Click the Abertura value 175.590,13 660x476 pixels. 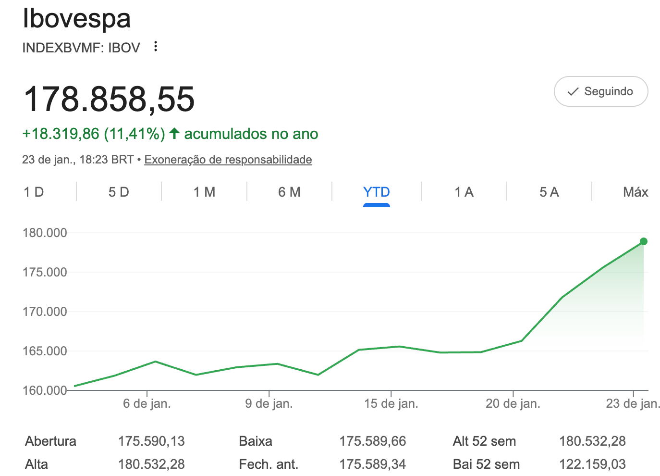click(x=152, y=440)
